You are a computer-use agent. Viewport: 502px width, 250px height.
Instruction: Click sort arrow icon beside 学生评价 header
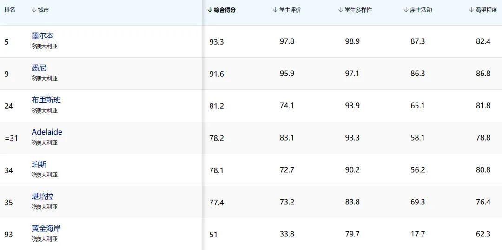[275, 10]
